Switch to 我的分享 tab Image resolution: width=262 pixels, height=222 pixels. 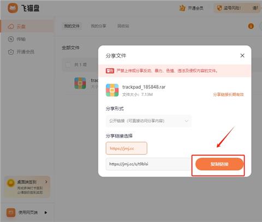[x=98, y=26]
